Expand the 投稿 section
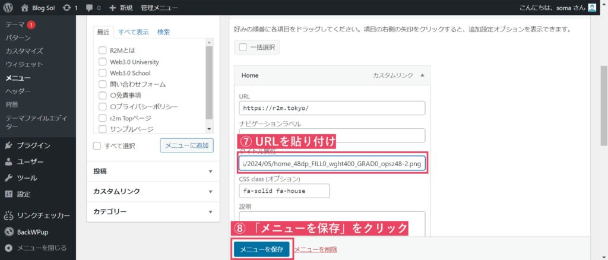This screenshot has height=260, width=608. pyautogui.click(x=210, y=172)
